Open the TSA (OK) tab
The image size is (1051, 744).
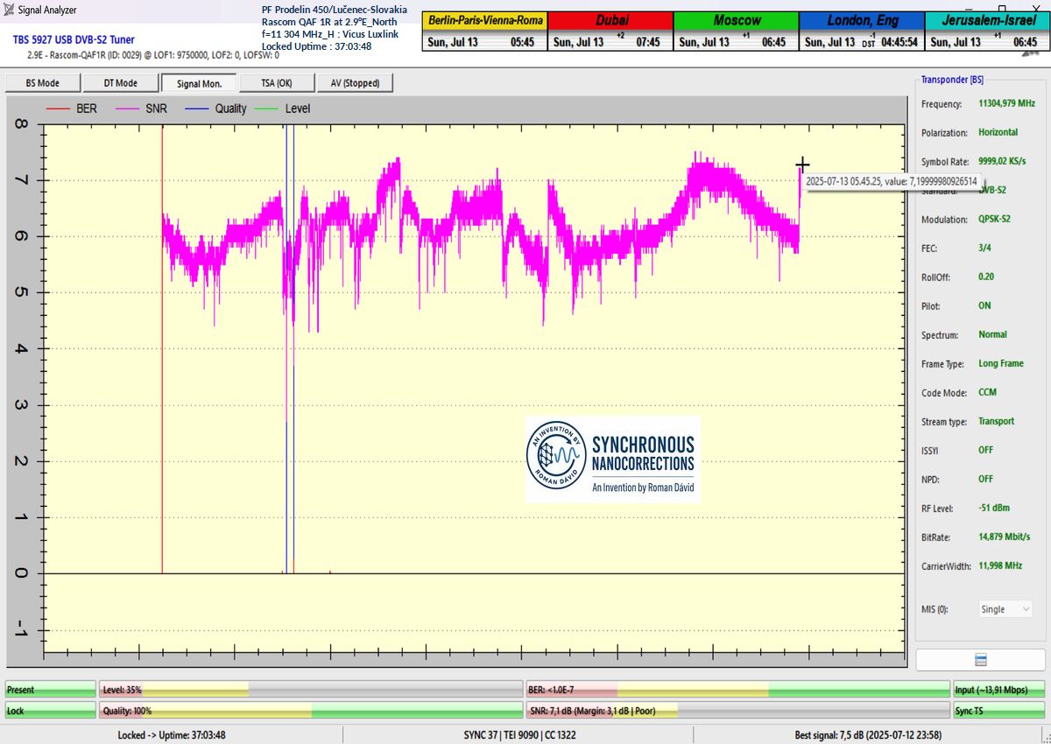(277, 83)
